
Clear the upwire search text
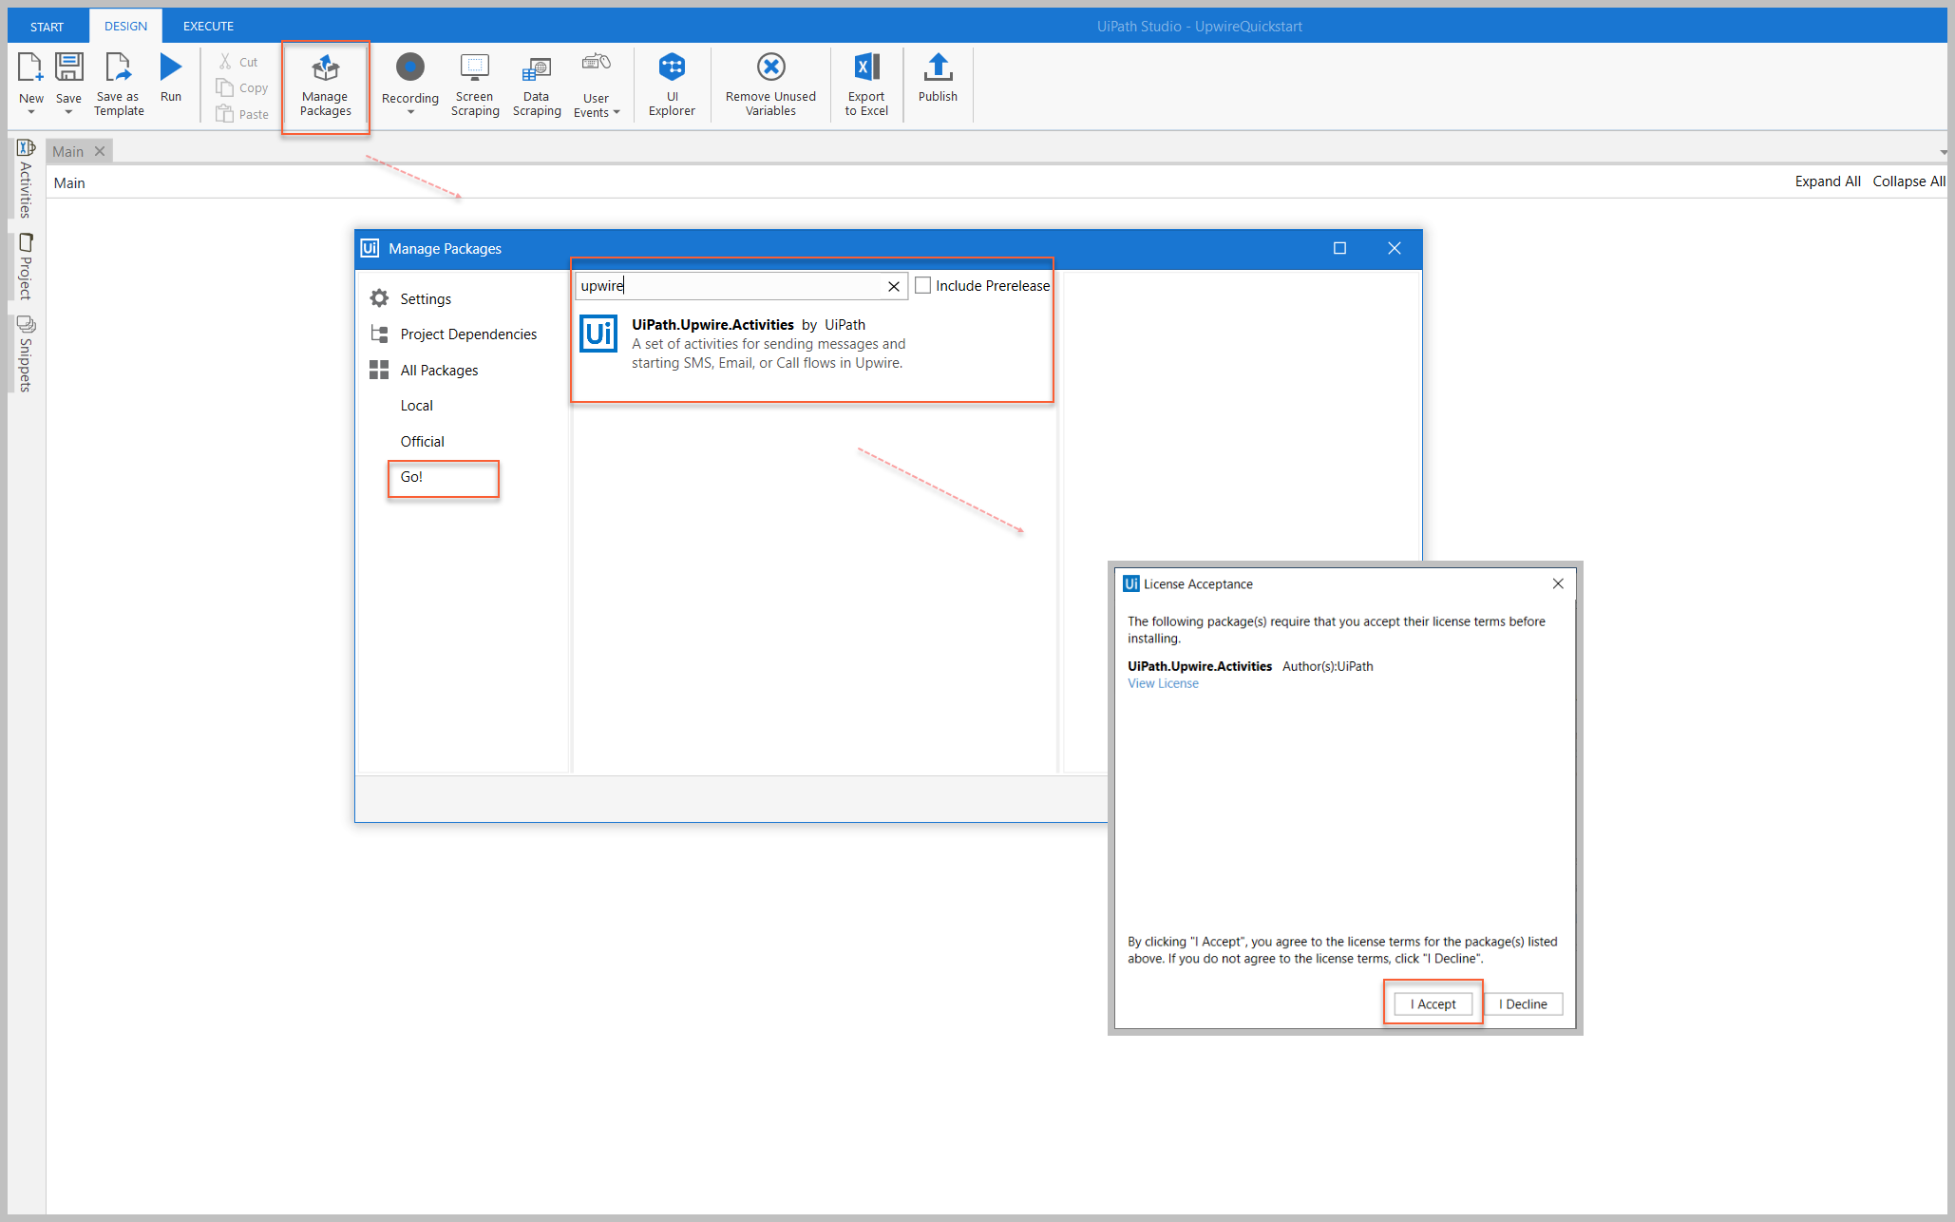point(894,286)
